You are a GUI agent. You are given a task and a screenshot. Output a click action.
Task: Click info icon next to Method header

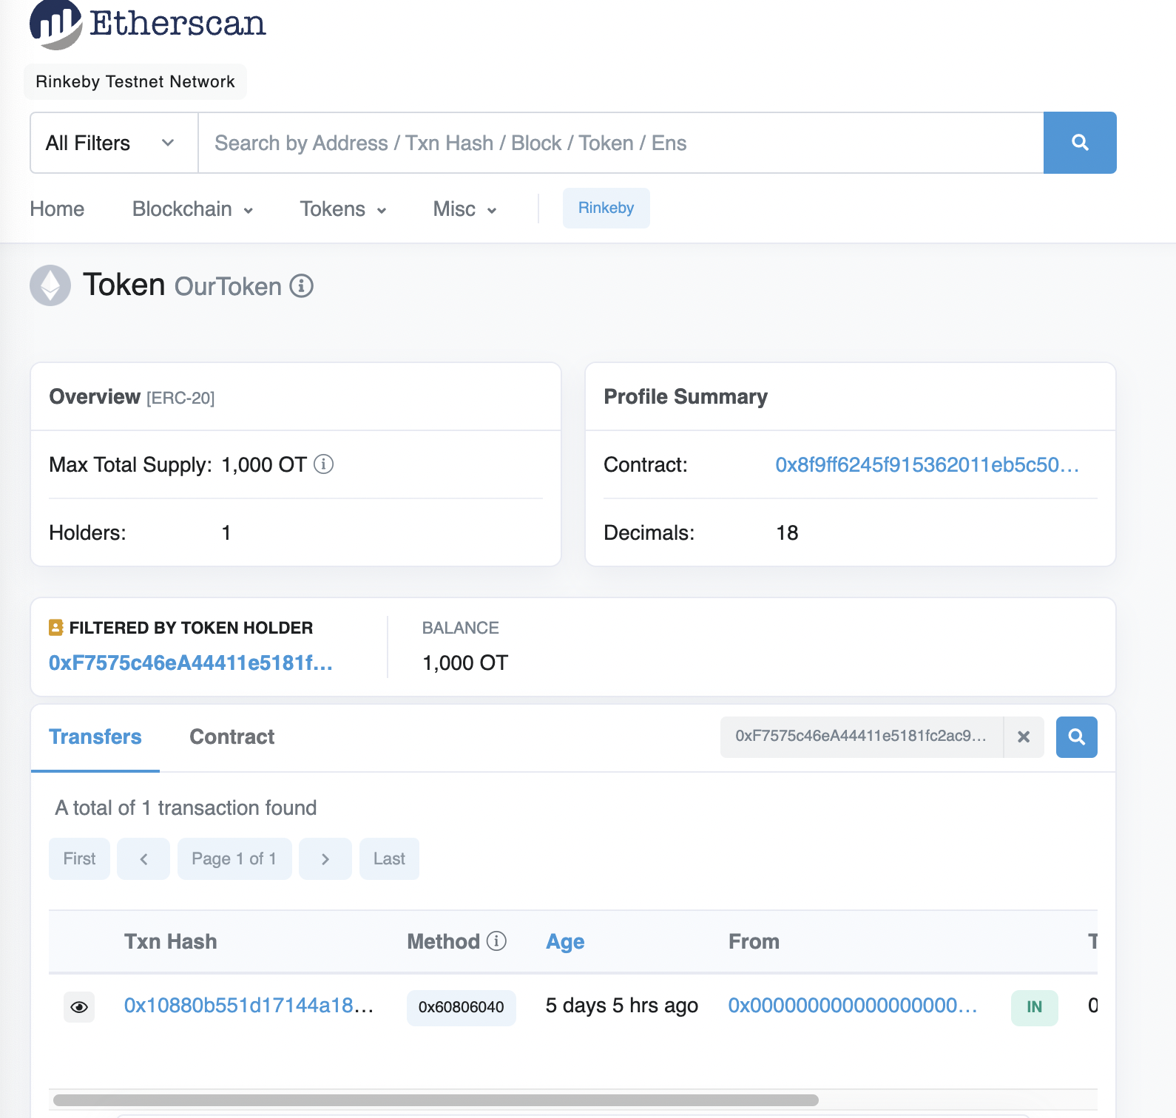(x=497, y=941)
